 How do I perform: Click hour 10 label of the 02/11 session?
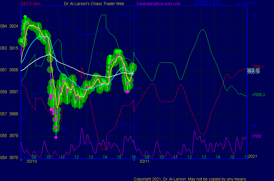(x=161, y=157)
